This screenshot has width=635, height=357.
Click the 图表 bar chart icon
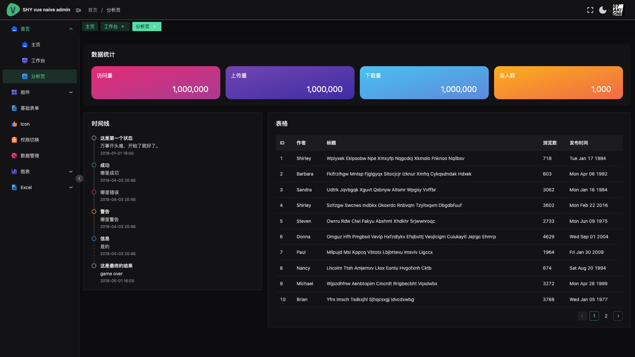[x=14, y=172]
